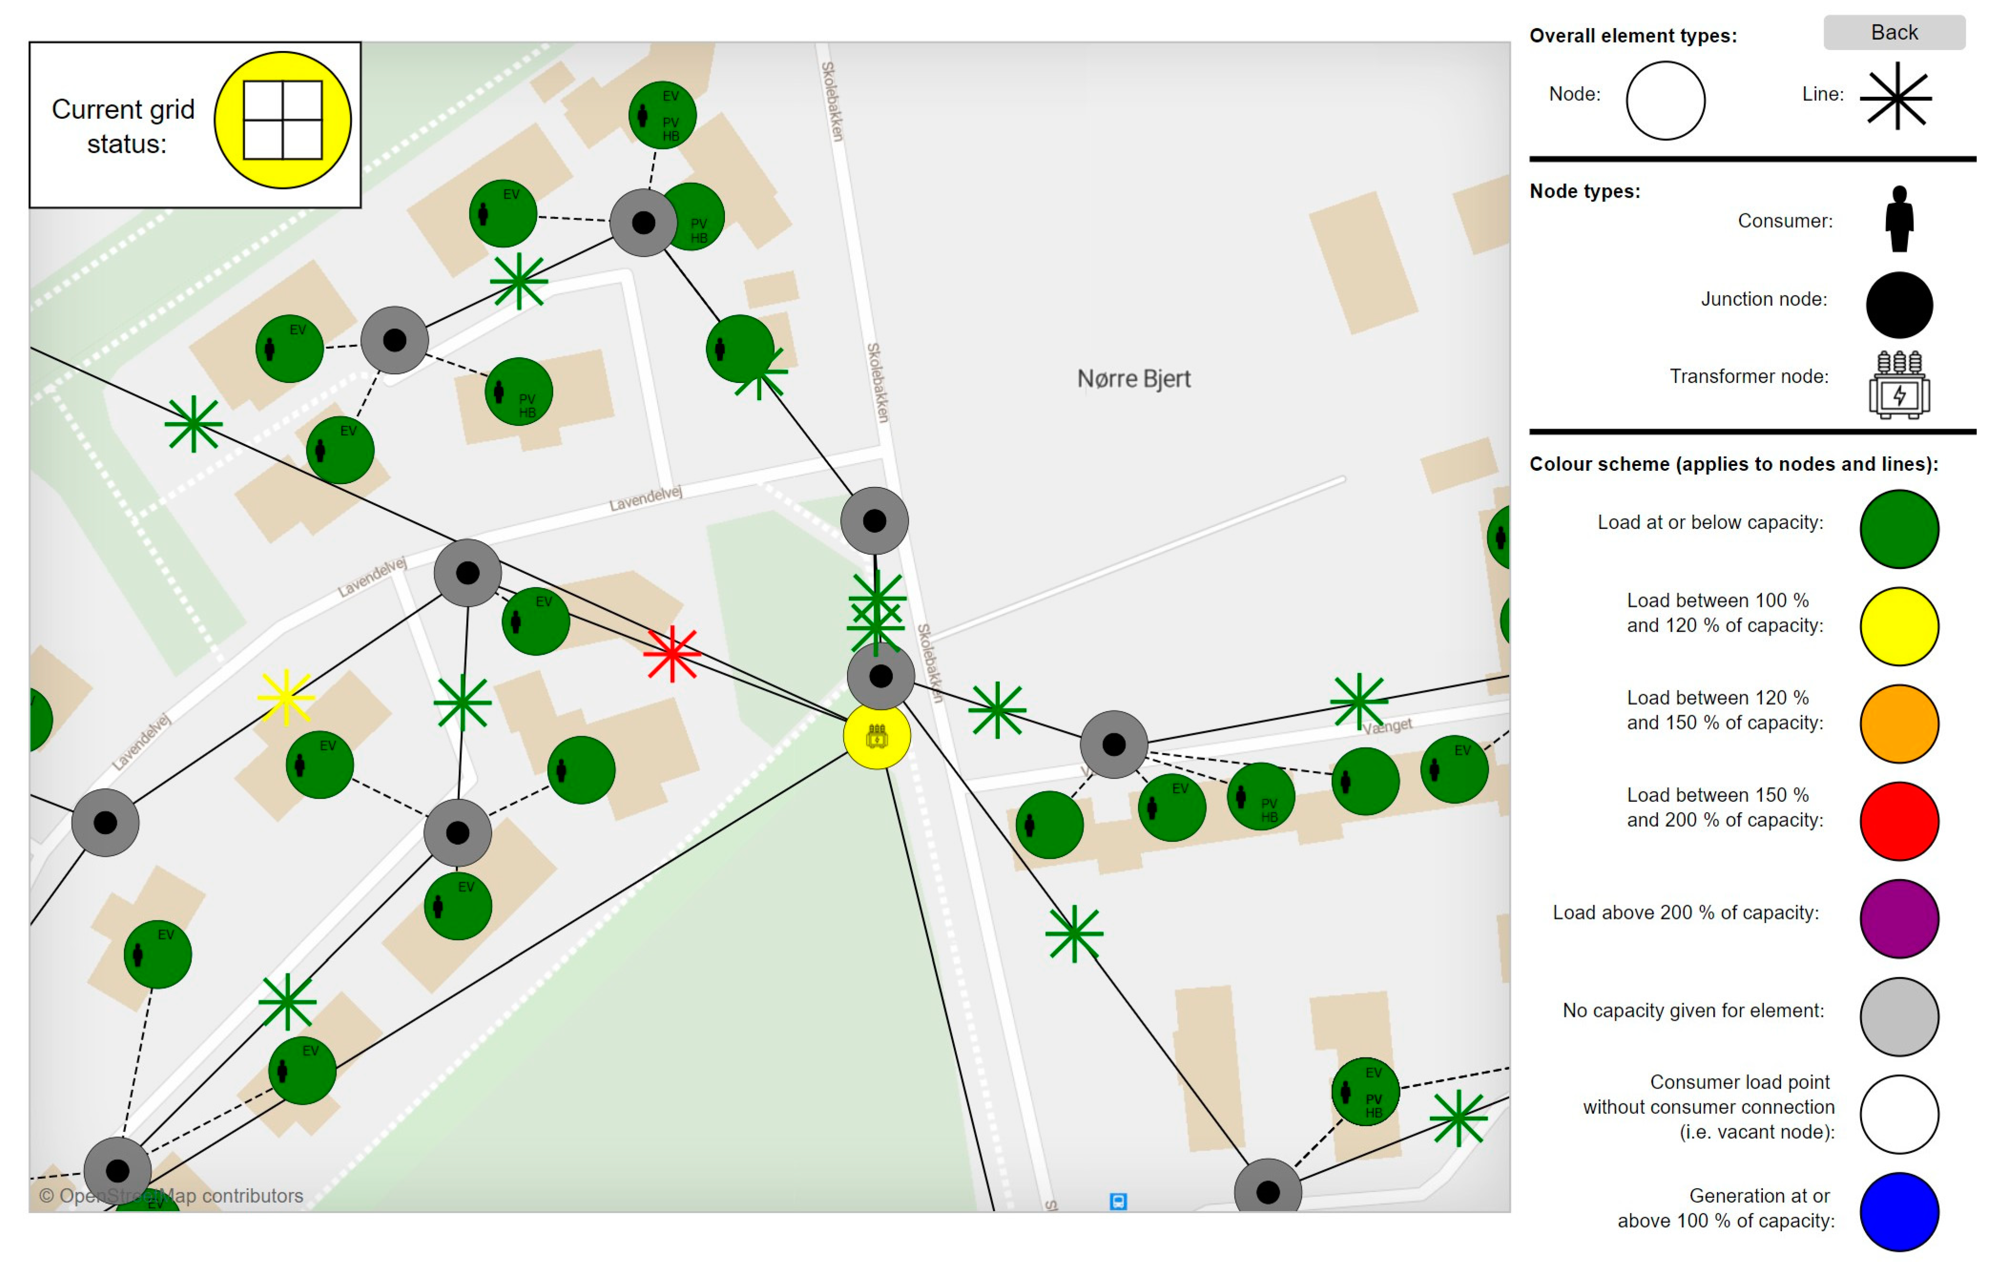
Task: Click the red overloaded line marker
Action: tap(672, 654)
